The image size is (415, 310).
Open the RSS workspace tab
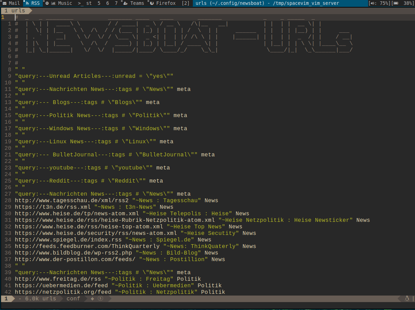tap(33, 3)
